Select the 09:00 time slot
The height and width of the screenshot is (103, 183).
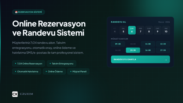pyautogui.click(x=118, y=44)
